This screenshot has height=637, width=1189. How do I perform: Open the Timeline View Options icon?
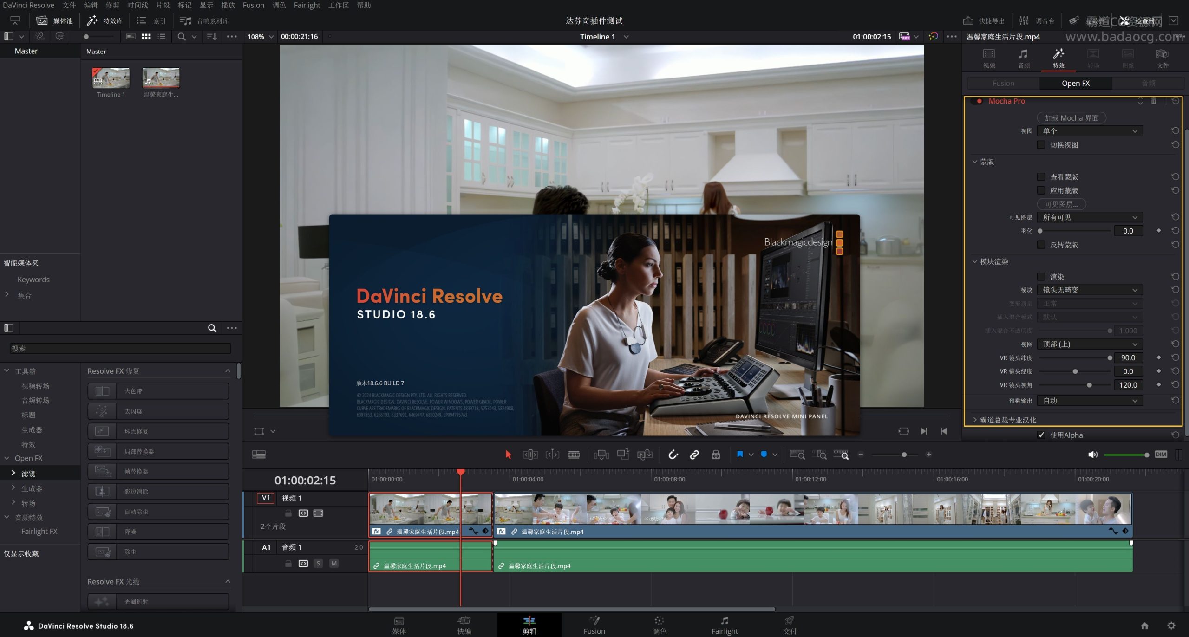[259, 455]
